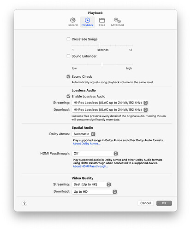Enable the Crossfade Songs checkbox

(68, 39)
